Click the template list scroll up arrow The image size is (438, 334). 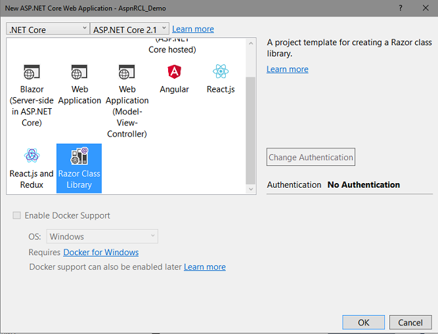(x=251, y=43)
